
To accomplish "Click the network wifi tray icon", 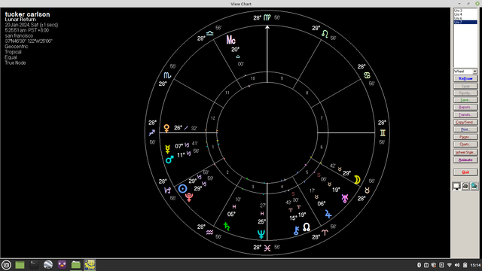I will pos(449,265).
